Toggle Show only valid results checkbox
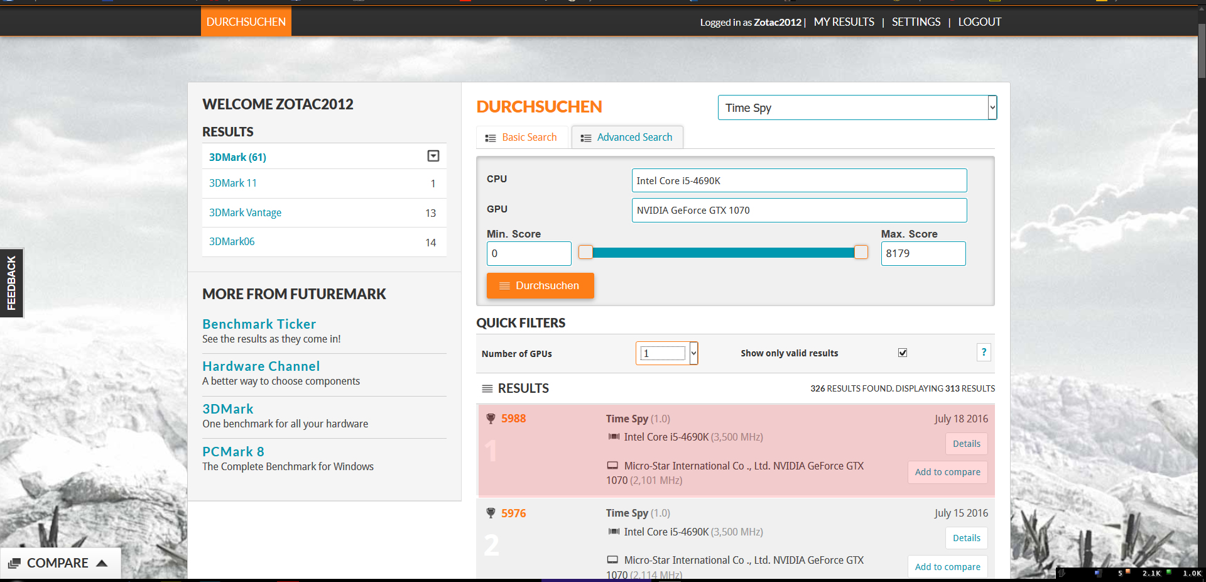The image size is (1206, 582). click(903, 353)
